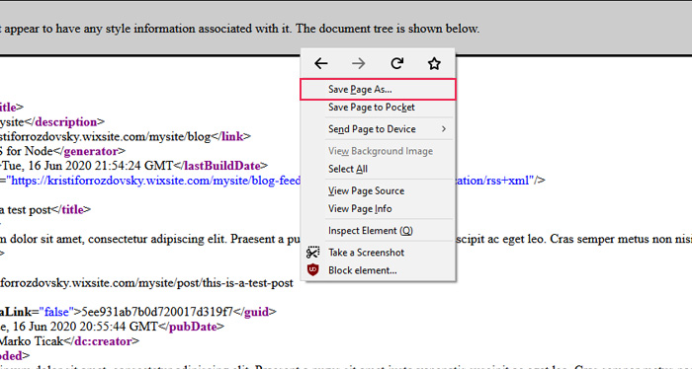Screen dimensions: 692x369
Task: Click View Background Image entry
Action: tap(378, 151)
